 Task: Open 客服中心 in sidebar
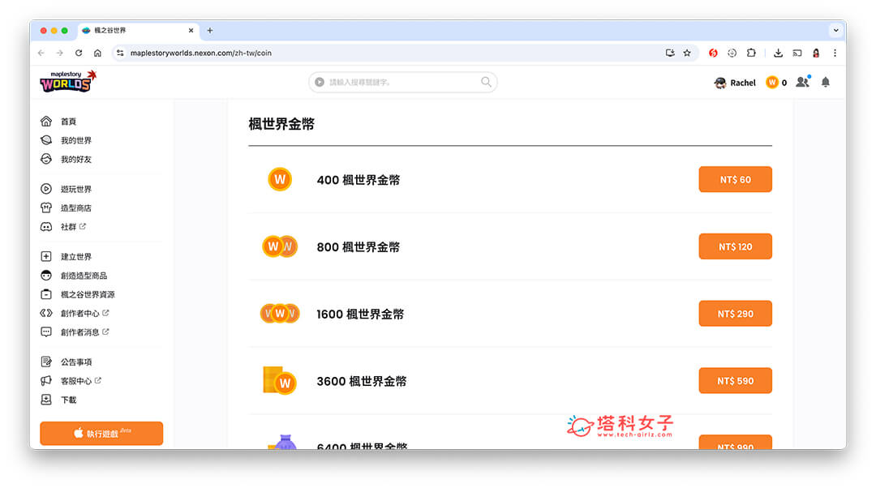tap(80, 381)
